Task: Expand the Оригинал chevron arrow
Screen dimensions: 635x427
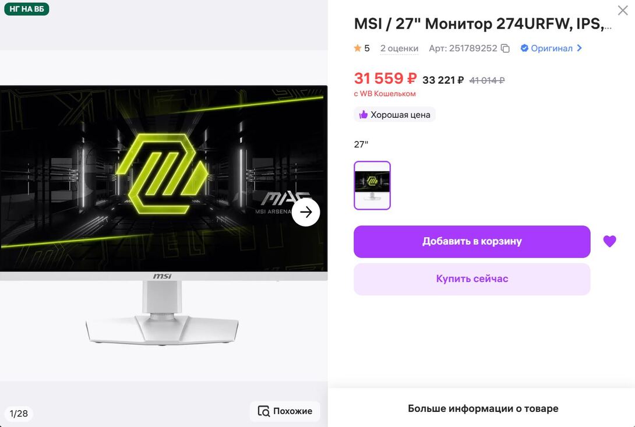Action: 580,48
